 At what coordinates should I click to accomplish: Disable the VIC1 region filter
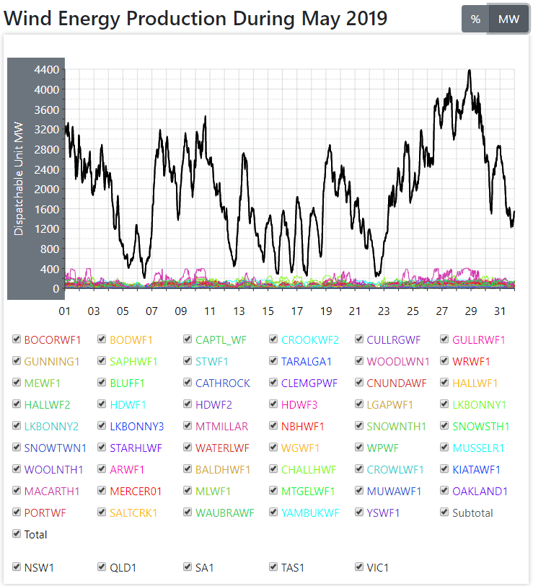pyautogui.click(x=360, y=567)
